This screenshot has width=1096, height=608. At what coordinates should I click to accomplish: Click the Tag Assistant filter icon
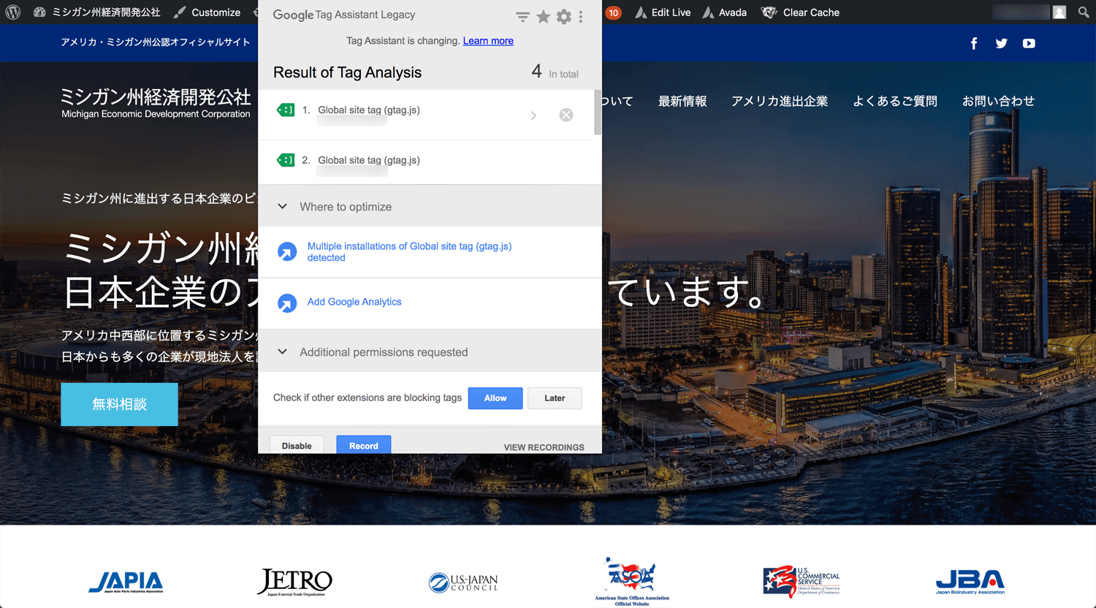click(x=522, y=17)
